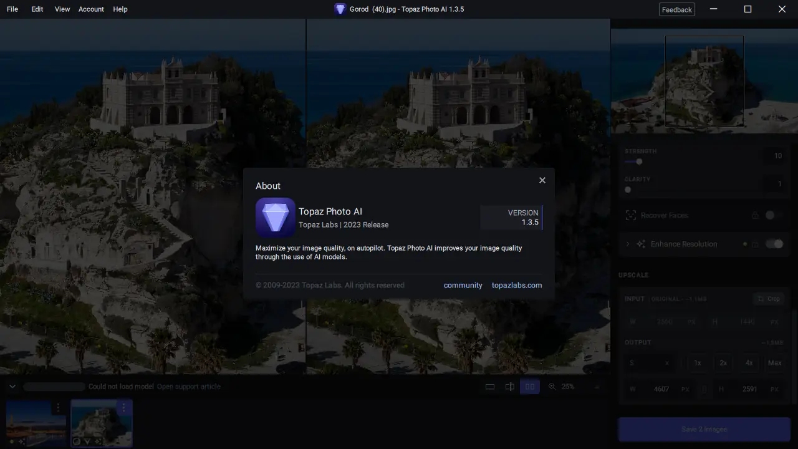Click the Enhance Resolution sparkle icon
This screenshot has height=449, width=798.
tap(641, 244)
